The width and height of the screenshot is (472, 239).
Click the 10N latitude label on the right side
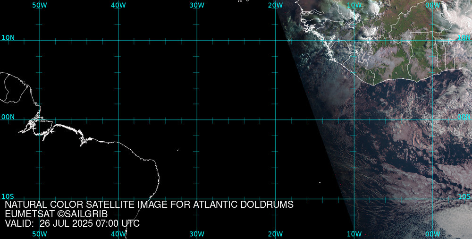[464, 38]
